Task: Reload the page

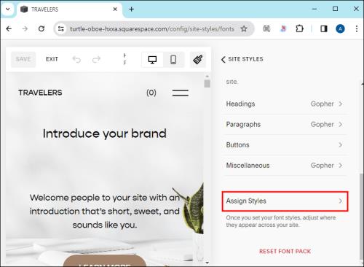Action: coord(41,29)
